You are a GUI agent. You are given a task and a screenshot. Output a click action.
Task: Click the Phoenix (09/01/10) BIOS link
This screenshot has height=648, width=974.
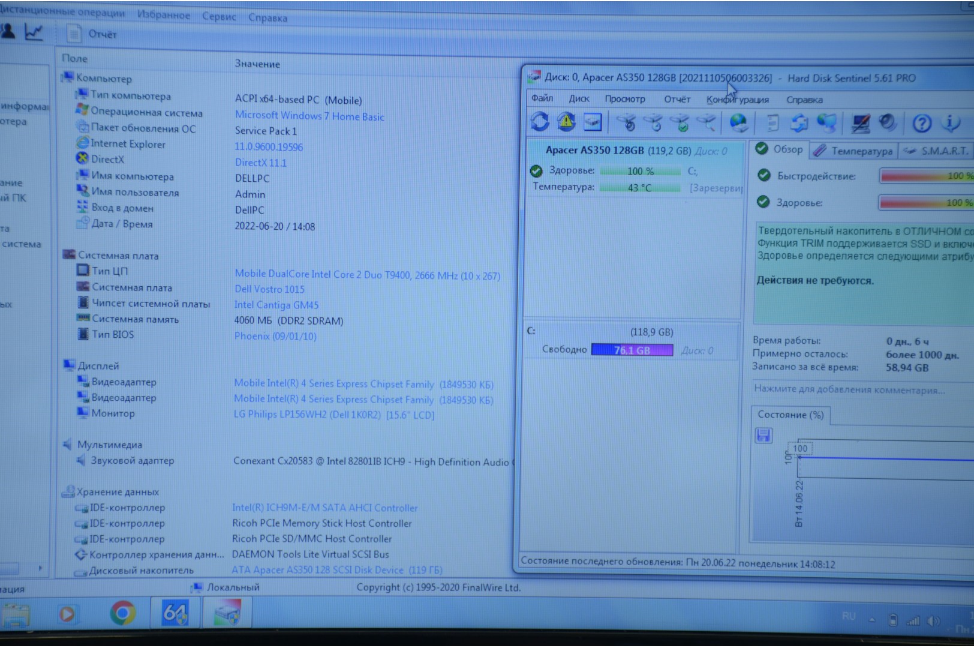275,336
